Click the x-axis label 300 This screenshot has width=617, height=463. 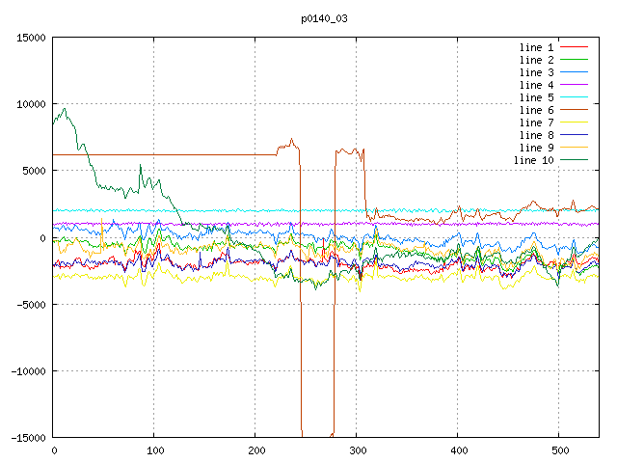358,450
